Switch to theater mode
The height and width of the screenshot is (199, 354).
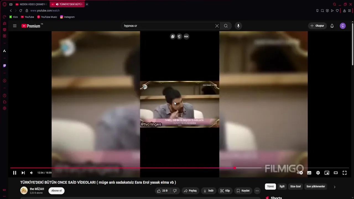click(x=336, y=173)
